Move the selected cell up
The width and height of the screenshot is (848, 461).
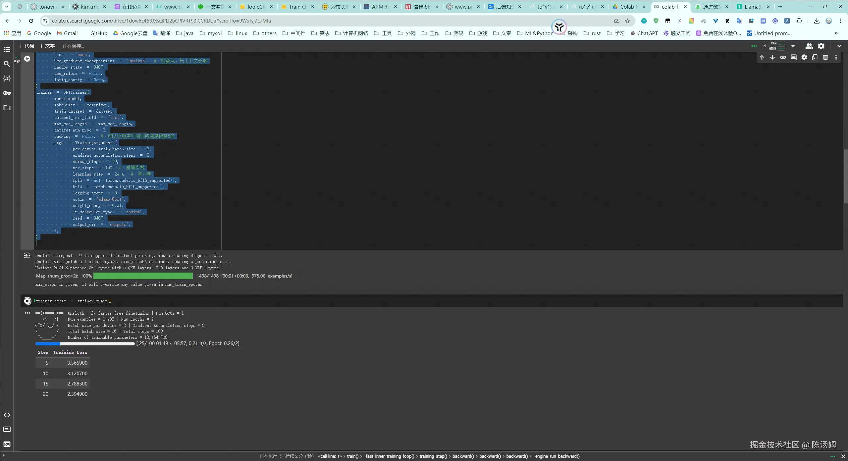[x=762, y=57]
